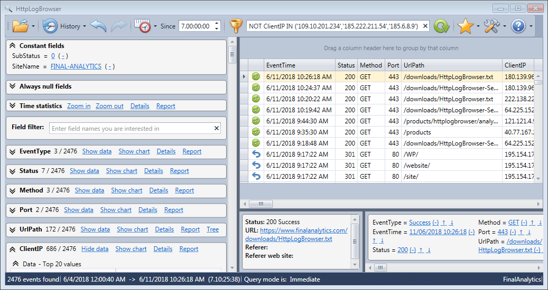Screen dimensions: 548x290
Task: Go forward with the redo arrow
Action: point(119,26)
